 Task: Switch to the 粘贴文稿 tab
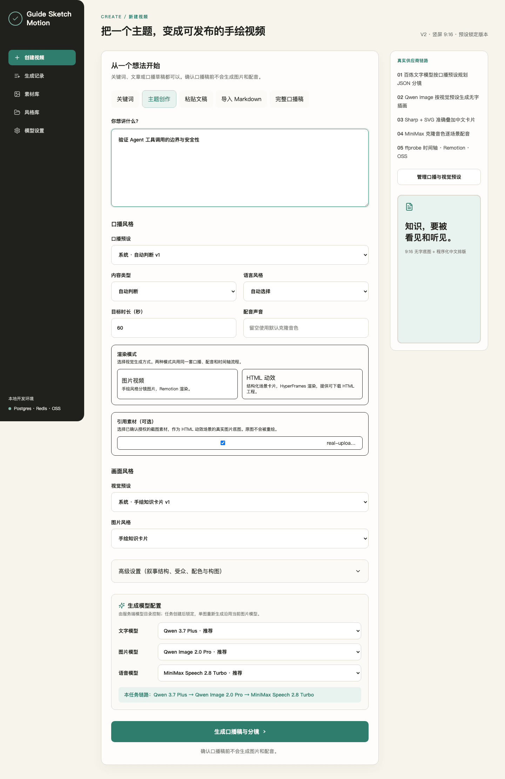tap(196, 99)
